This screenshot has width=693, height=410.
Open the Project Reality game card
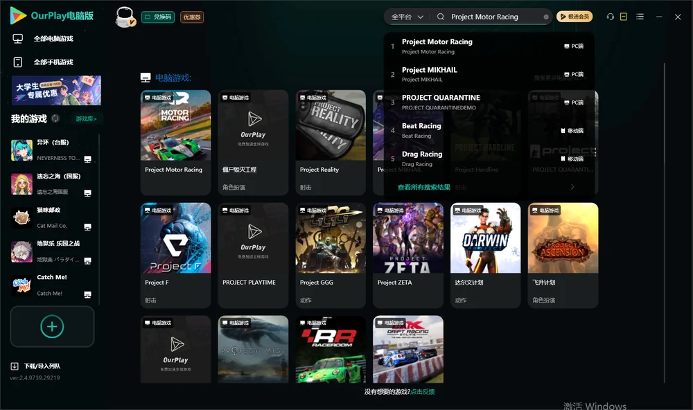pyautogui.click(x=331, y=142)
